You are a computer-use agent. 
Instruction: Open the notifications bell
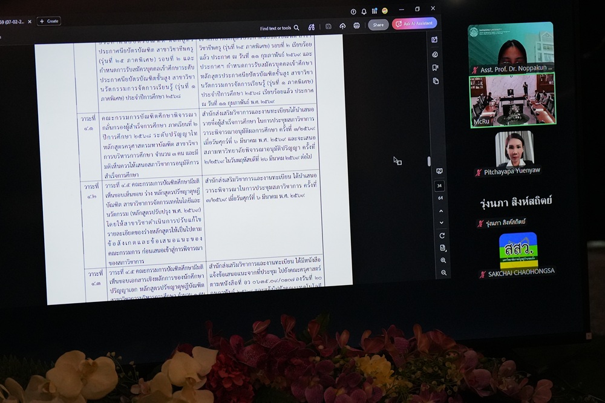364,11
